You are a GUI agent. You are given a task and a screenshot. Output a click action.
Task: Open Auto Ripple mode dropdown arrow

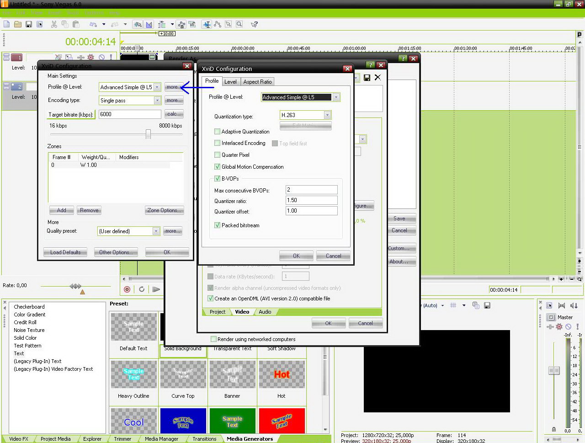[172, 24]
